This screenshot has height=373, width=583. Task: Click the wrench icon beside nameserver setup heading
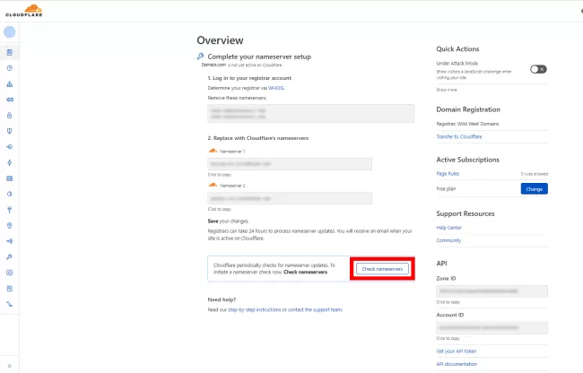click(200, 56)
